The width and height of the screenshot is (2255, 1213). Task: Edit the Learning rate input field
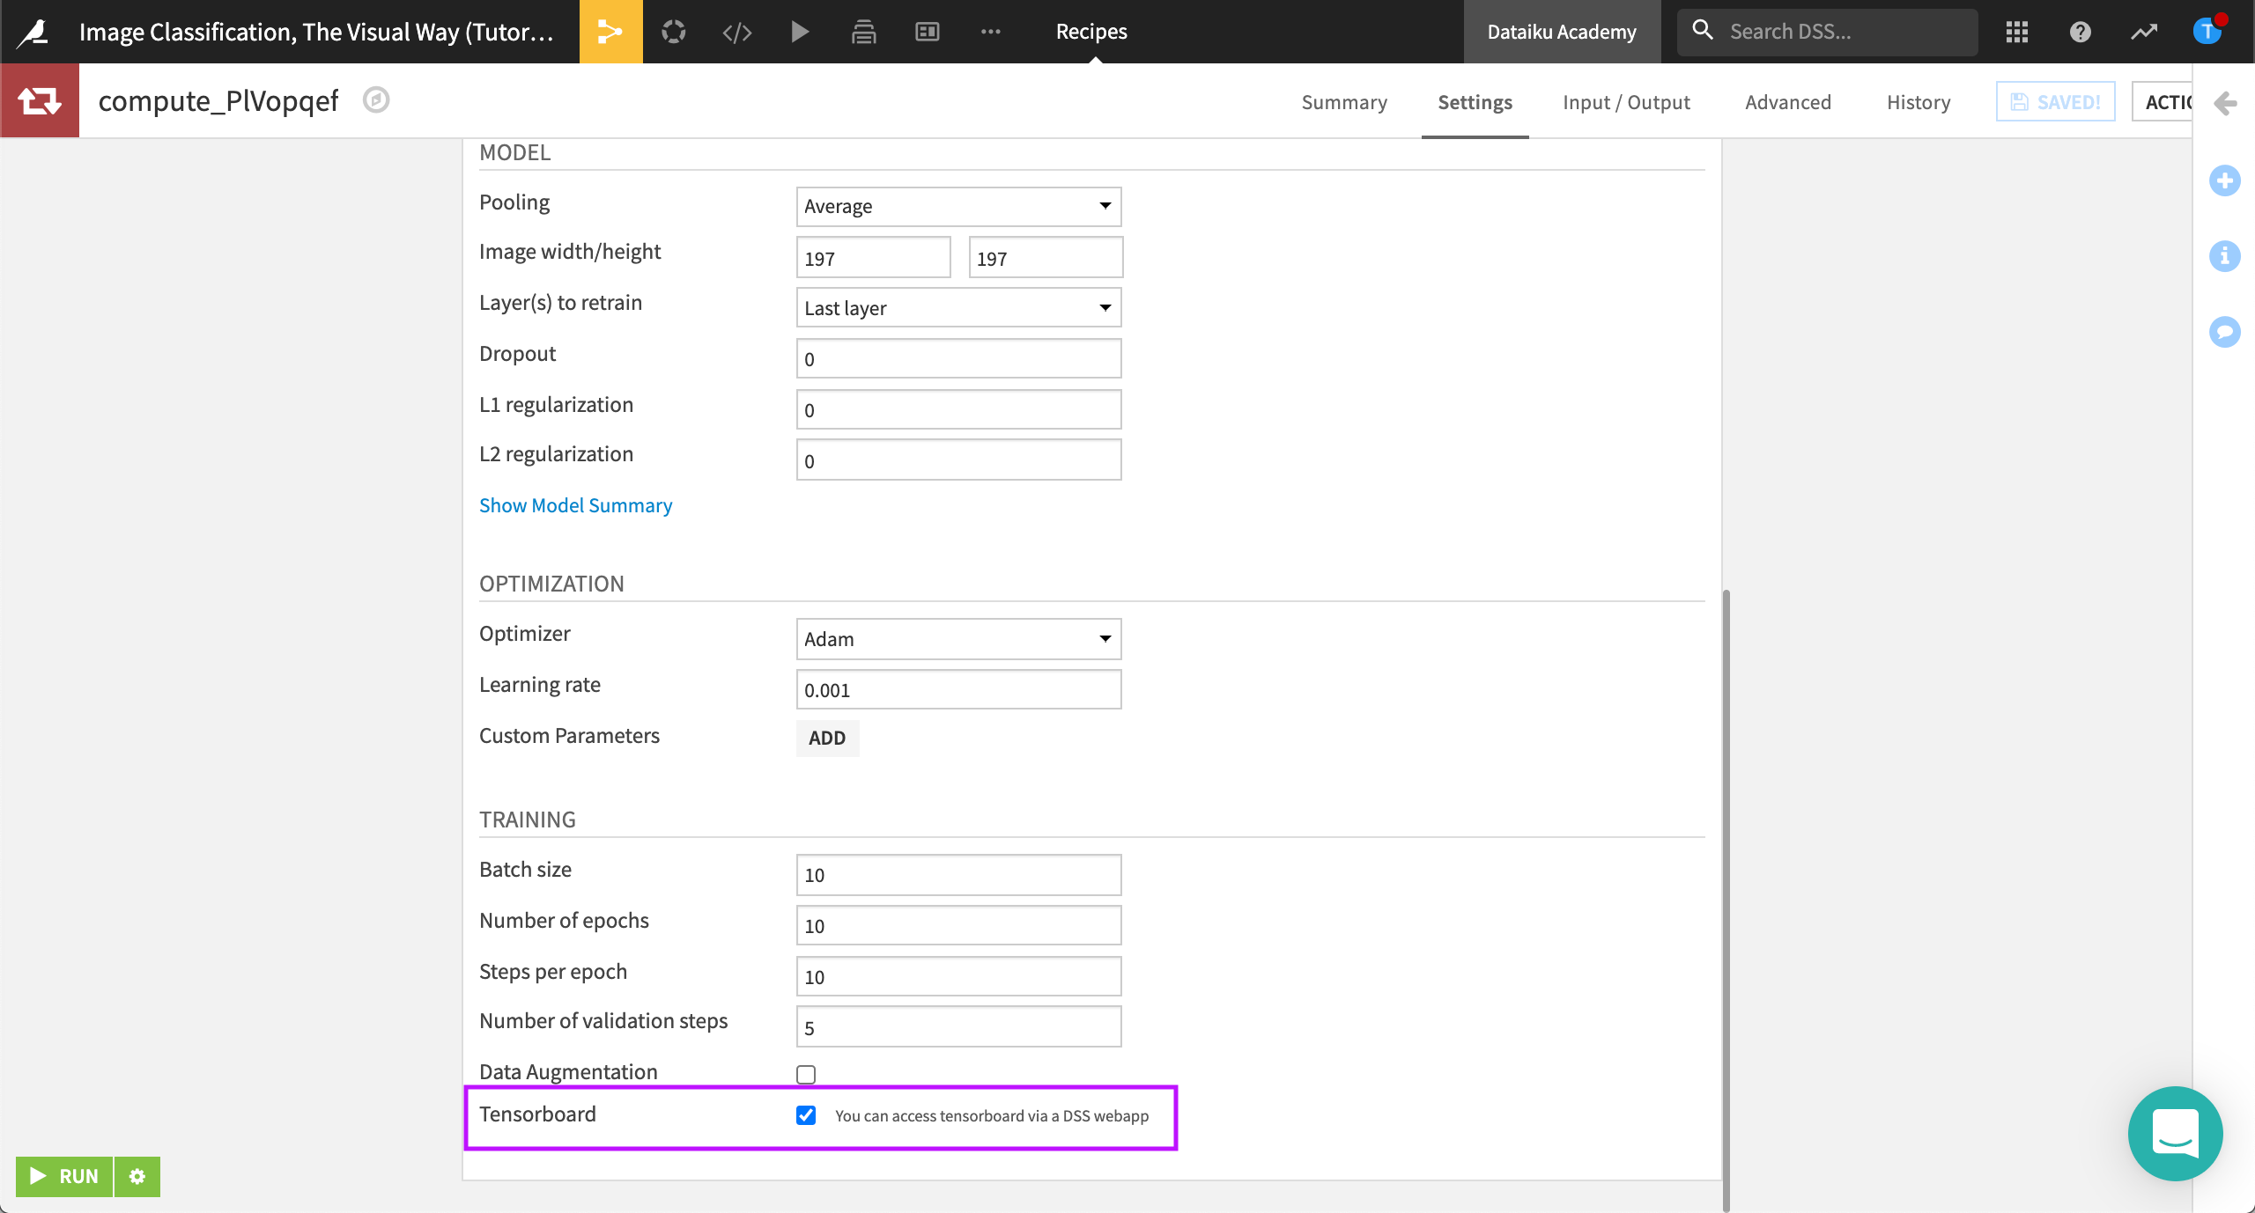click(x=957, y=688)
